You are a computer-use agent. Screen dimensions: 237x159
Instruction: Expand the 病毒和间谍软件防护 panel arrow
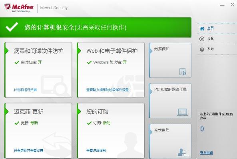[x=7, y=51]
